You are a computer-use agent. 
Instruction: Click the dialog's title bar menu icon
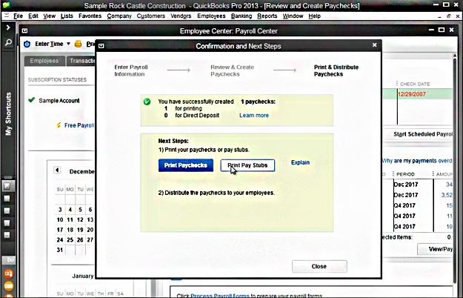coord(101,46)
